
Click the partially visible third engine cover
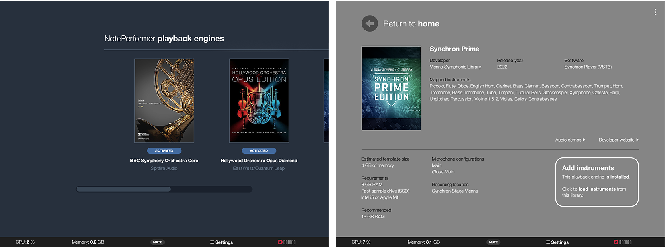(326, 101)
